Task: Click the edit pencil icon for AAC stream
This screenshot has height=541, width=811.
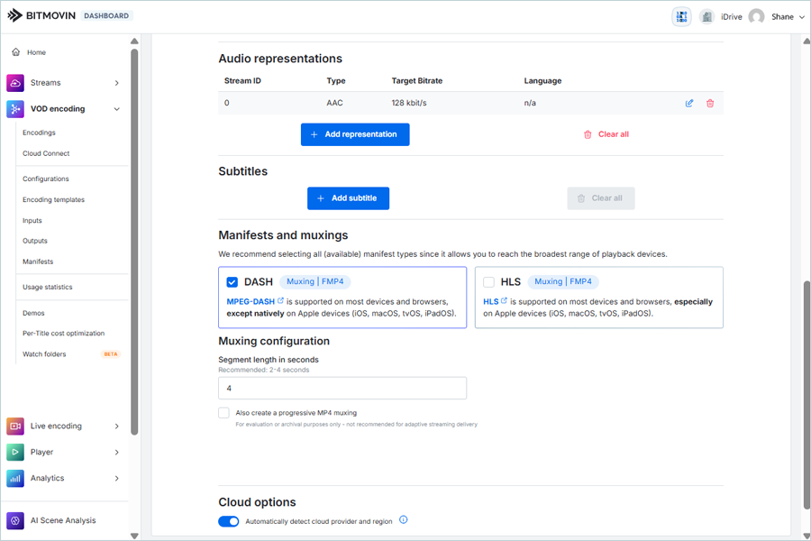Action: 689,104
